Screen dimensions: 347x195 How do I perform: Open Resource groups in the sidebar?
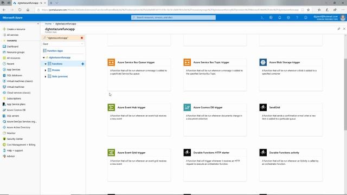click(16, 52)
